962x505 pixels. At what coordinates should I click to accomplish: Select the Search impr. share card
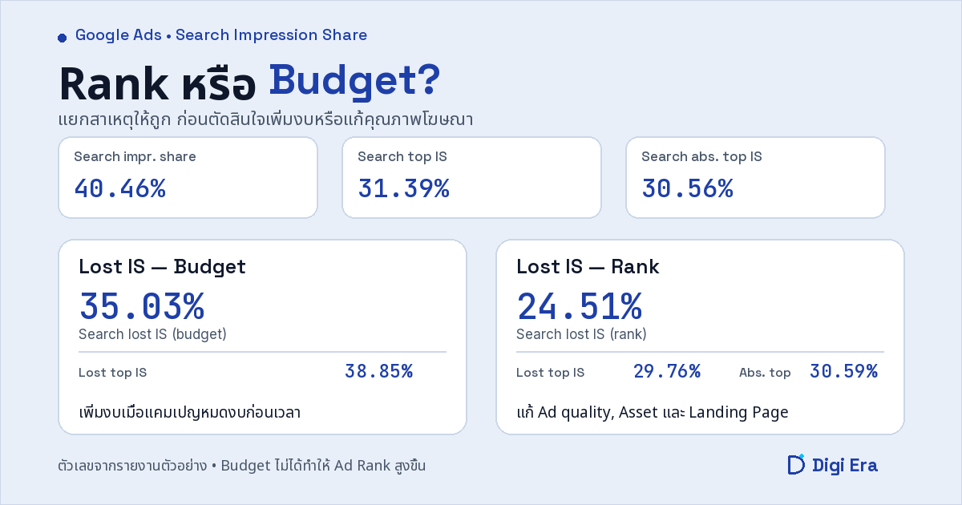[188, 177]
